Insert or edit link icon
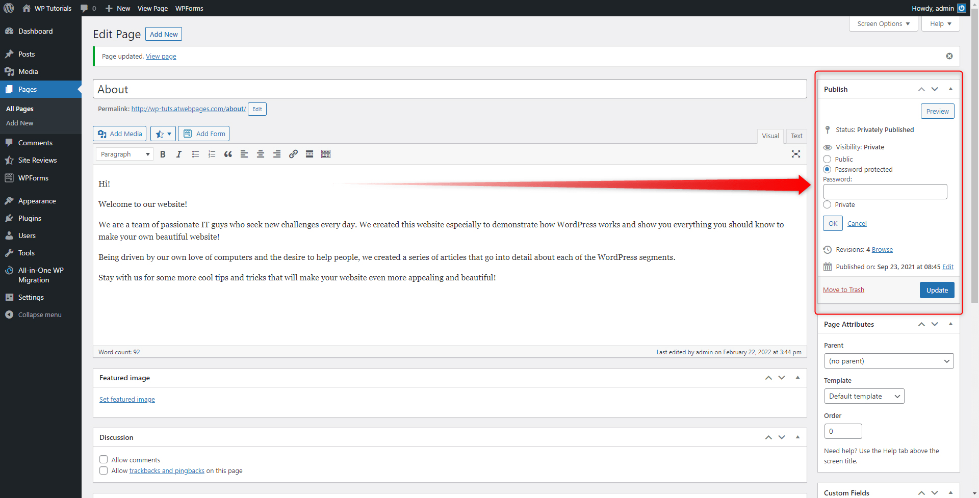979x498 pixels. pos(293,154)
